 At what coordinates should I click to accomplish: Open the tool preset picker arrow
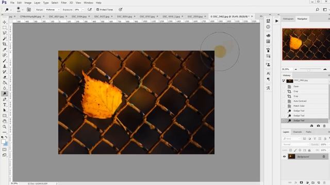[x=11, y=10]
